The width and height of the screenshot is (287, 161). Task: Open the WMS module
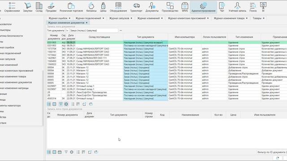point(185,7)
